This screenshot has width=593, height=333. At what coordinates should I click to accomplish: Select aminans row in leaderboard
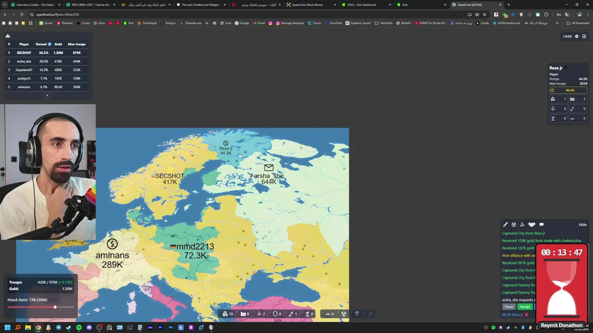click(x=47, y=87)
